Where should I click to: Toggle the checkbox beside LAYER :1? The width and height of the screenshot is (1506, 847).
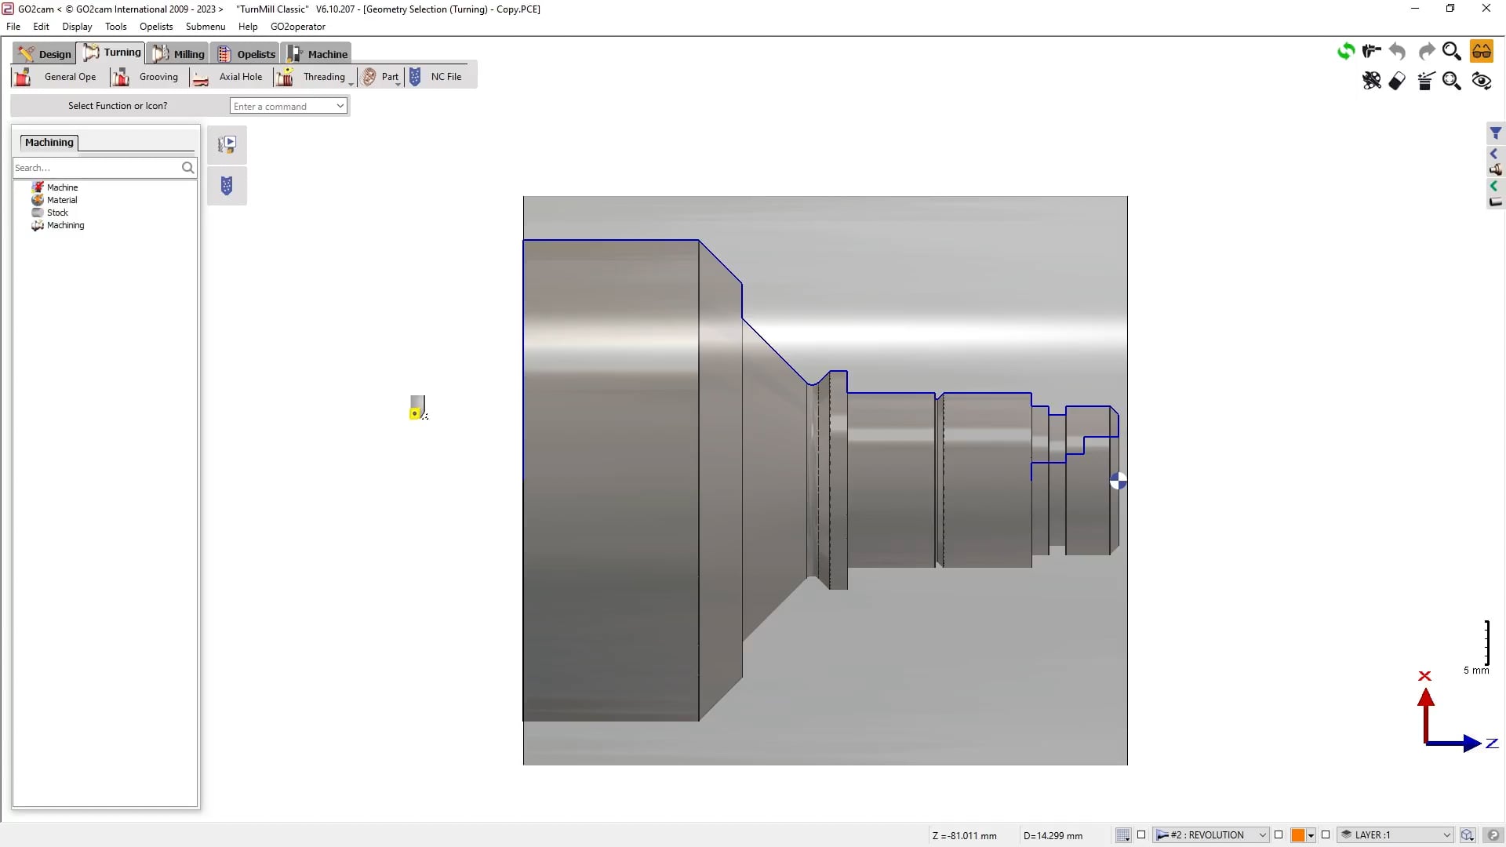1326,835
